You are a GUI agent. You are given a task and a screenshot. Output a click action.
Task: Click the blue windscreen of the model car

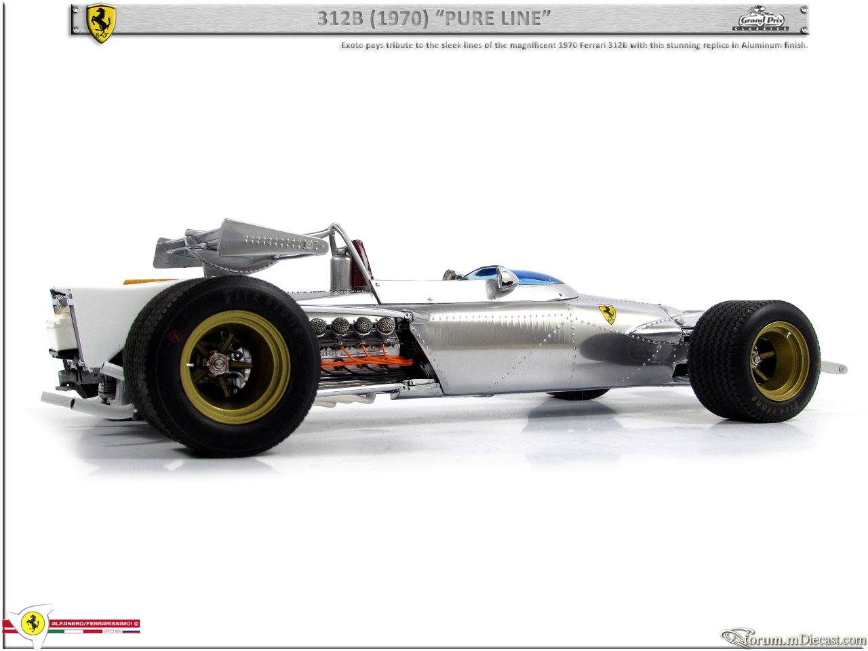click(x=517, y=275)
